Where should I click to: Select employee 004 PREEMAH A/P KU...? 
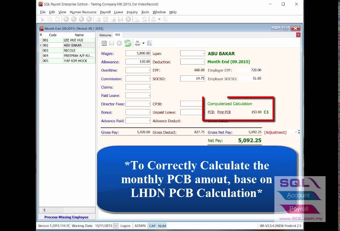tap(67, 56)
